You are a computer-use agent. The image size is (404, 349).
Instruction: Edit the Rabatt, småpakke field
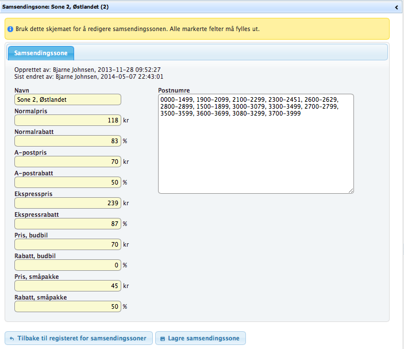pos(68,306)
